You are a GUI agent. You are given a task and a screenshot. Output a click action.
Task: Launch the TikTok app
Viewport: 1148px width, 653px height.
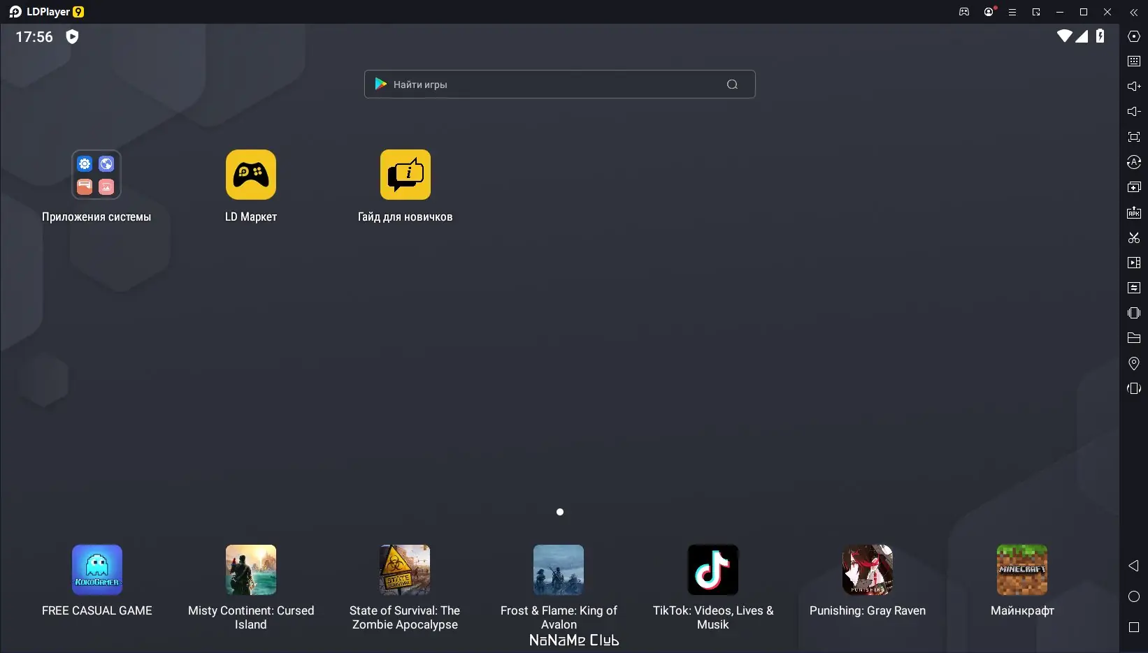pyautogui.click(x=713, y=570)
